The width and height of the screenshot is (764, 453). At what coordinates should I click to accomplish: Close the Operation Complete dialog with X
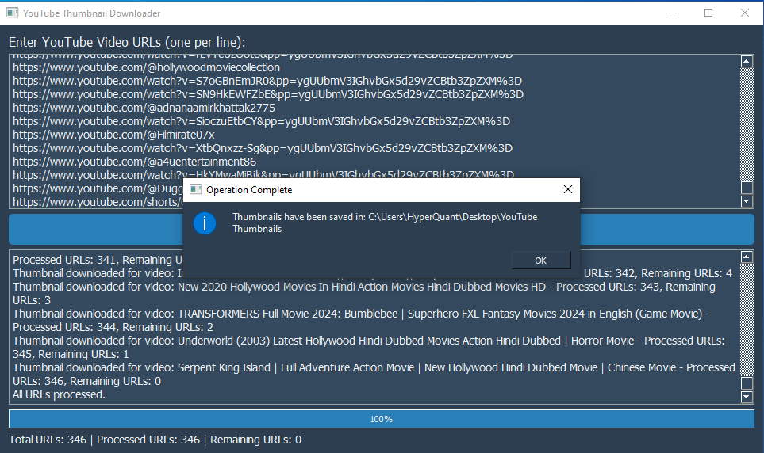pyautogui.click(x=567, y=190)
